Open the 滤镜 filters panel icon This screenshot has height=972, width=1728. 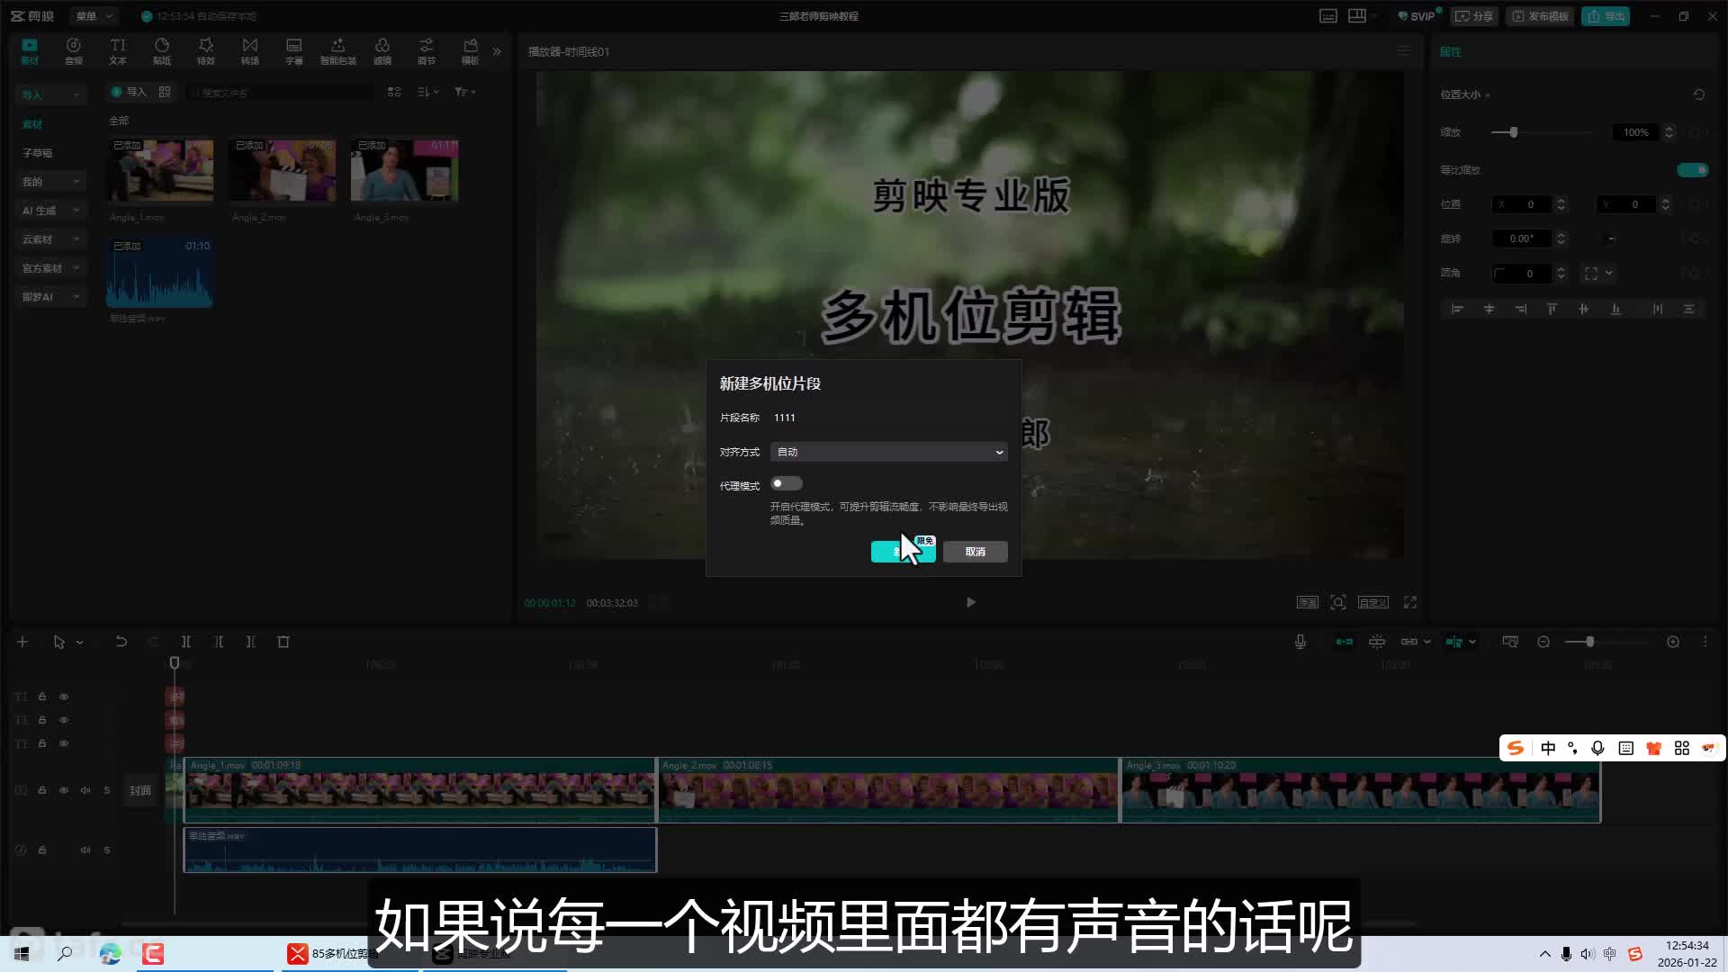point(382,50)
